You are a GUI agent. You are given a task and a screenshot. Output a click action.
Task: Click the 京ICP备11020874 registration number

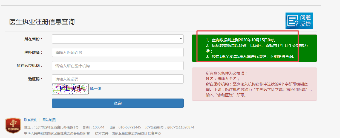[x=180, y=127]
